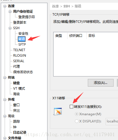Select 高级 under 终端
This screenshot has height=140, width=118.
16,94
